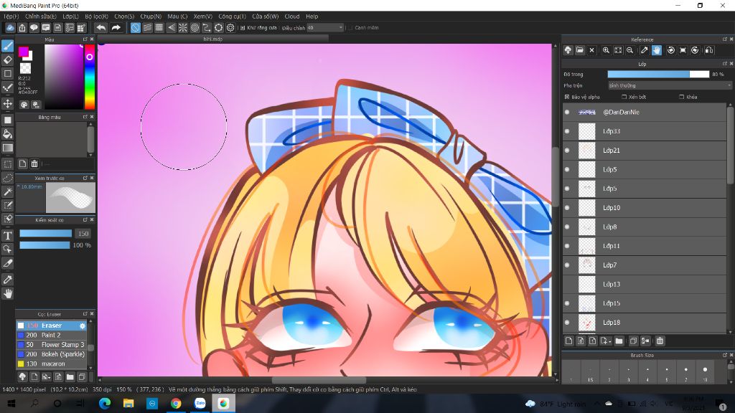Open Google Chrome from the taskbar
This screenshot has width=735, height=413.
pos(176,403)
